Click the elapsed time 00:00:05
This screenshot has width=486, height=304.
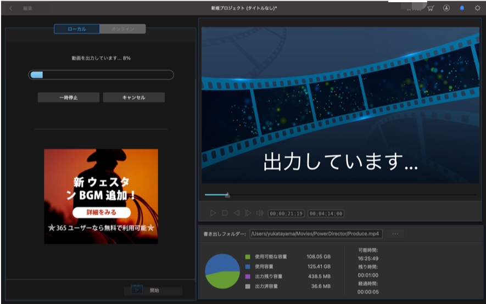tap(368, 292)
